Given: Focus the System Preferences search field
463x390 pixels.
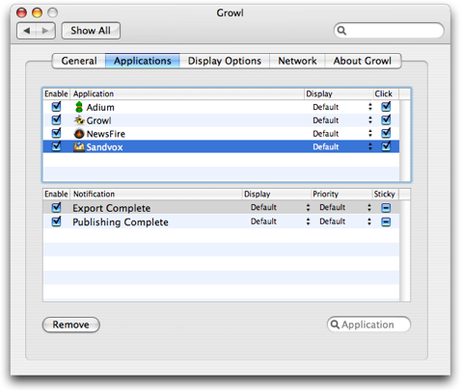Looking at the screenshot, I should click(x=389, y=31).
